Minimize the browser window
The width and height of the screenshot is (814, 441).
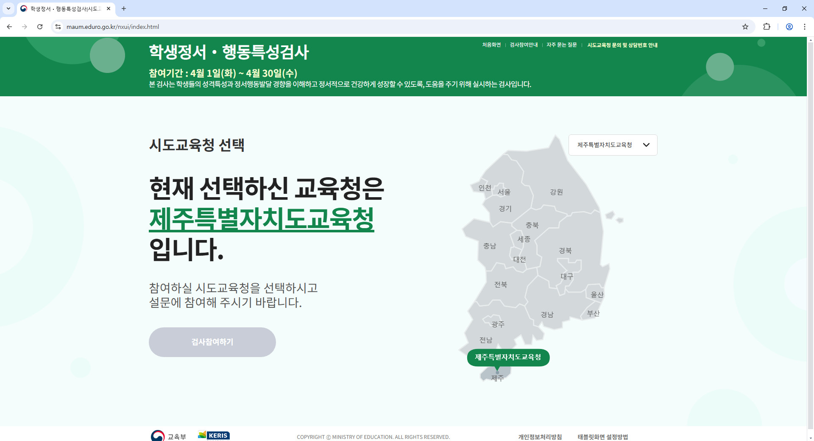point(765,8)
